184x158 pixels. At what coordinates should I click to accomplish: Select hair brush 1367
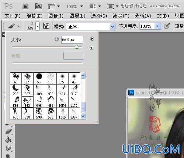[74, 113]
